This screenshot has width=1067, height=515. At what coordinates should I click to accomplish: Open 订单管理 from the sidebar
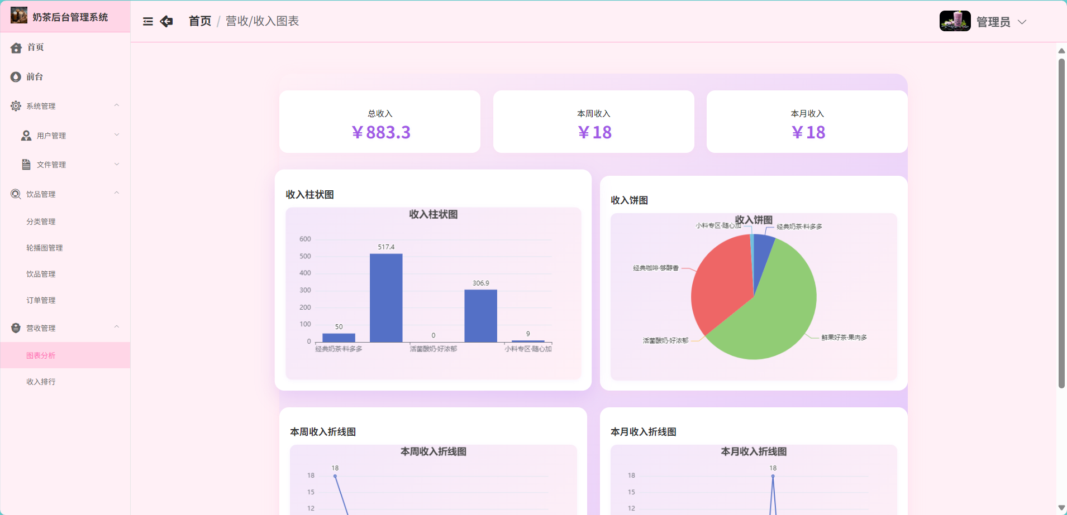coord(40,300)
